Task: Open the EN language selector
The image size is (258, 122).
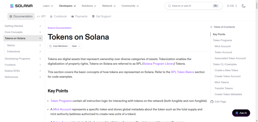Action: click(232, 6)
